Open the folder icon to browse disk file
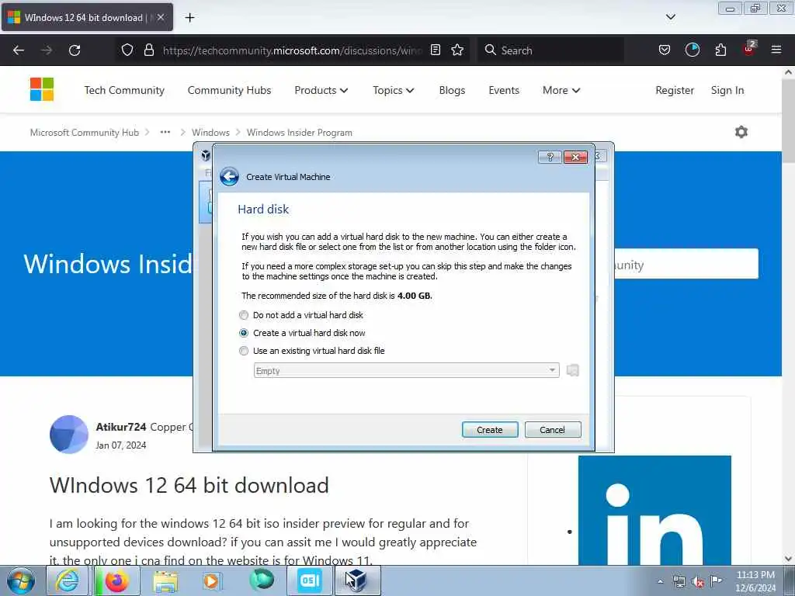Screen dimensions: 795x596 point(573,370)
